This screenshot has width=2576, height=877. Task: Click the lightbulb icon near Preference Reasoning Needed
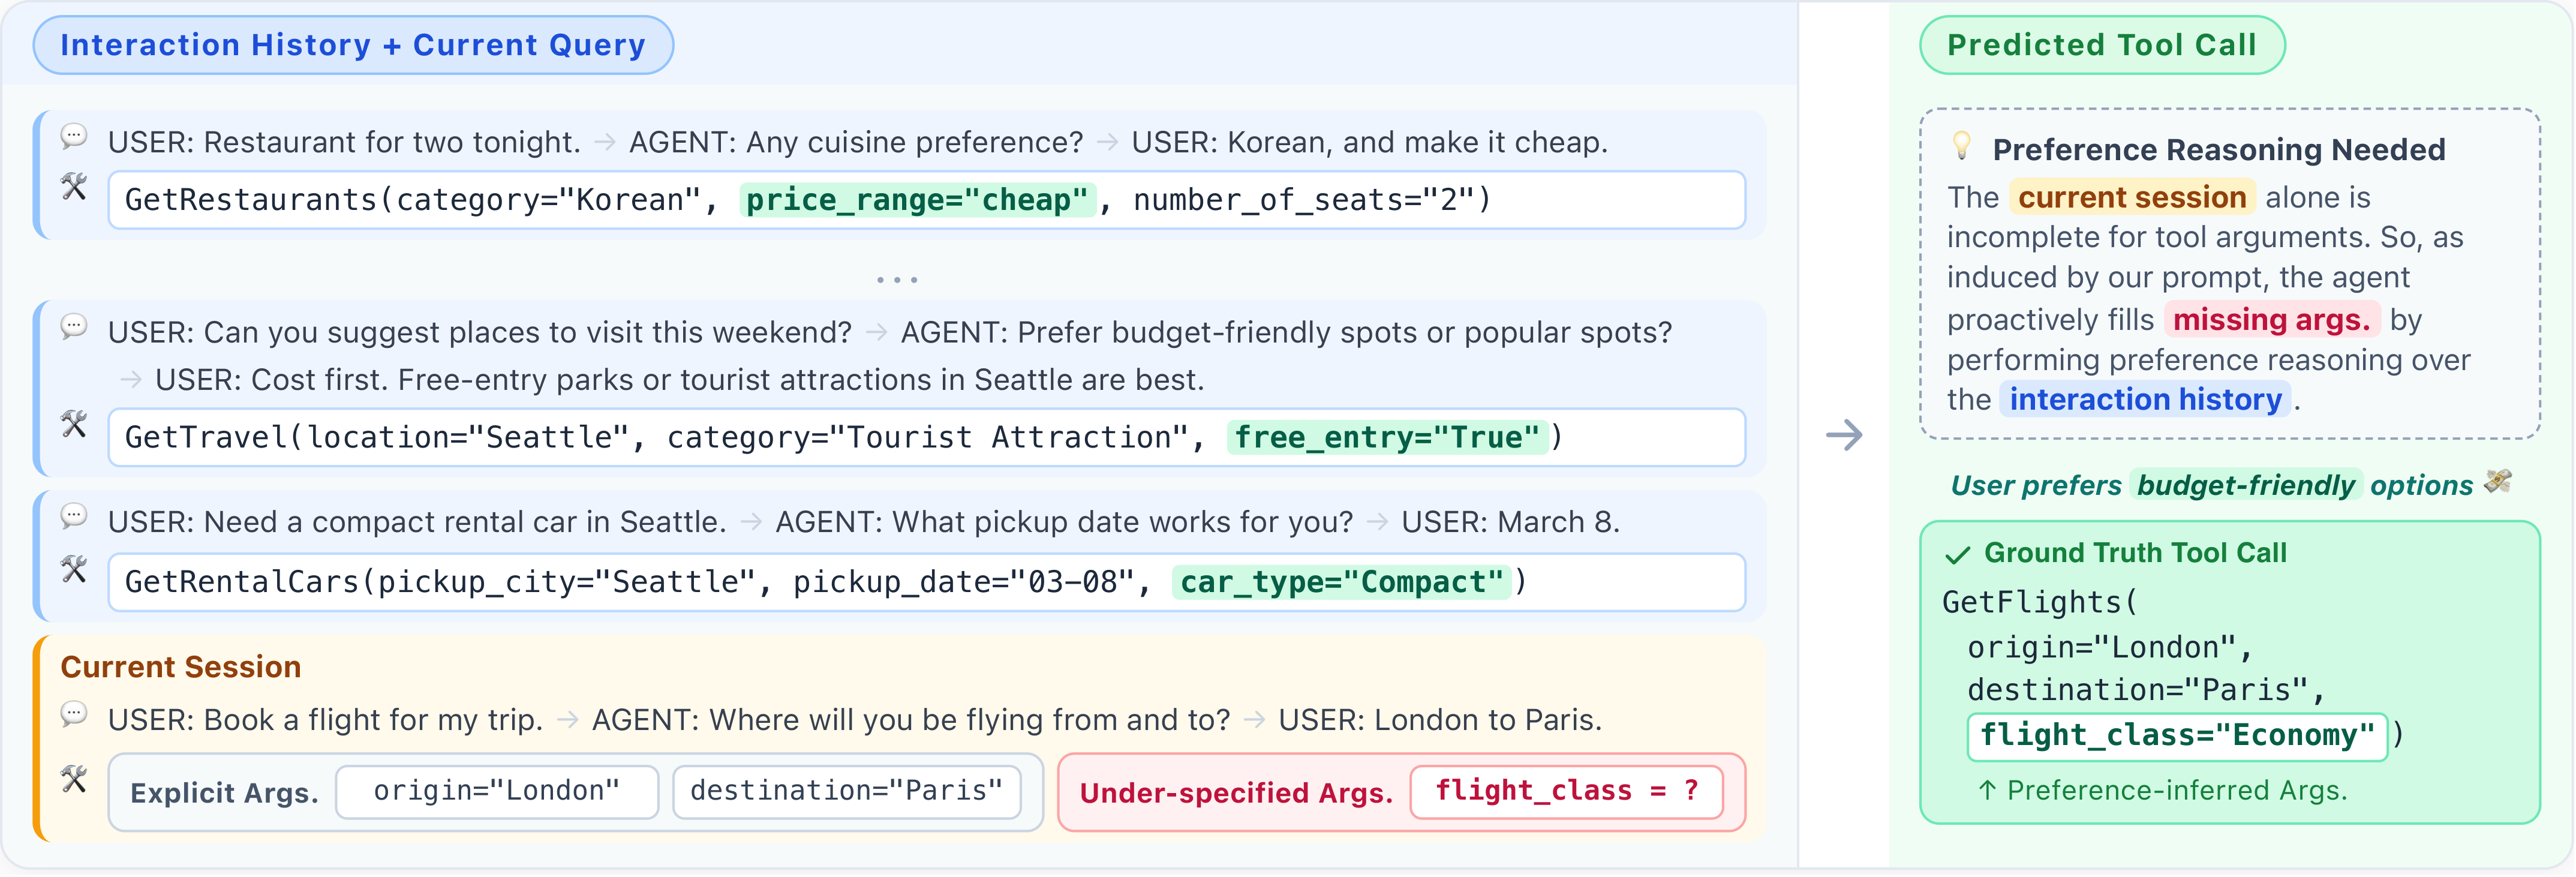point(1962,146)
